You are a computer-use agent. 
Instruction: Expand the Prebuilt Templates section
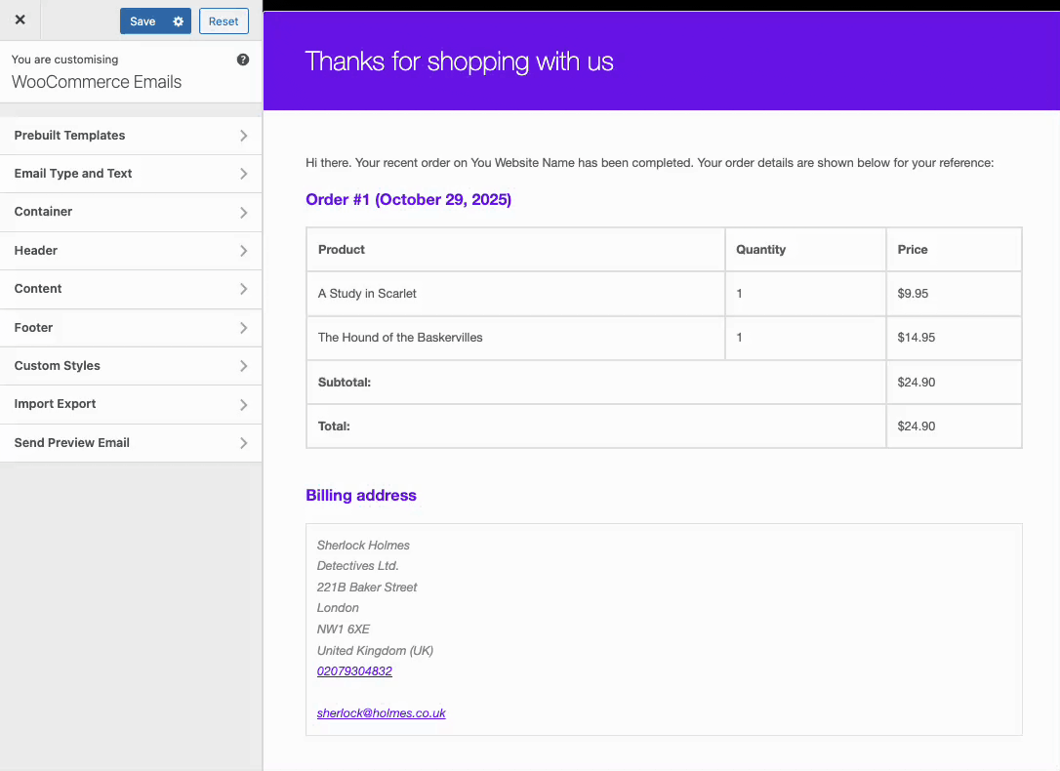(132, 135)
